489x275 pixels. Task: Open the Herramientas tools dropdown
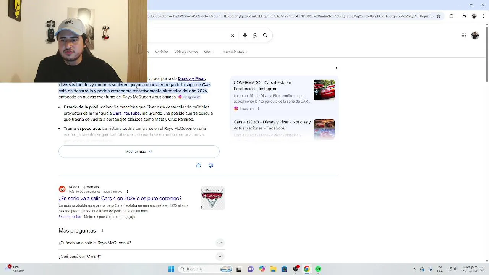(234, 52)
